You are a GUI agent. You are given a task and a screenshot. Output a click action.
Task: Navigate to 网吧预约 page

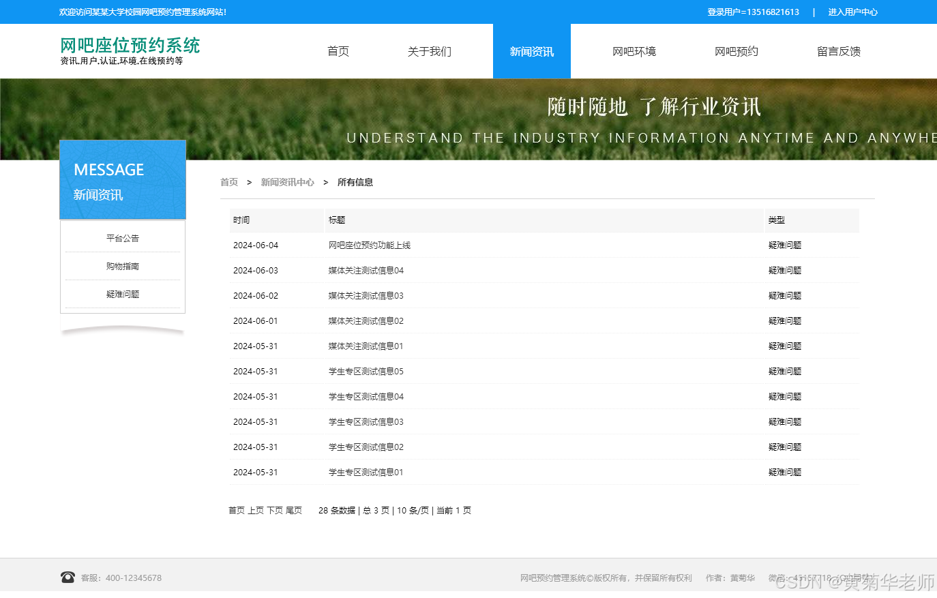[x=737, y=51]
